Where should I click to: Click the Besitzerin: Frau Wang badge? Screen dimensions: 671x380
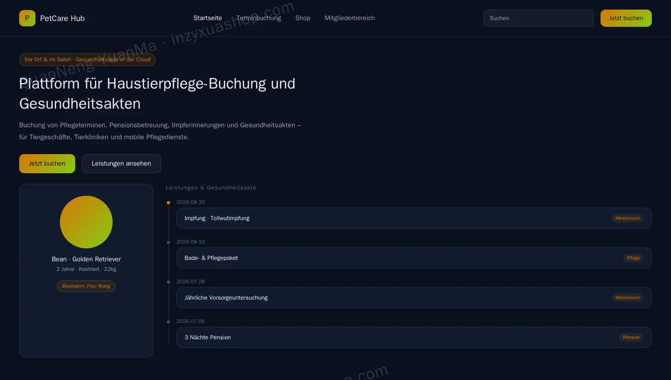tap(86, 286)
